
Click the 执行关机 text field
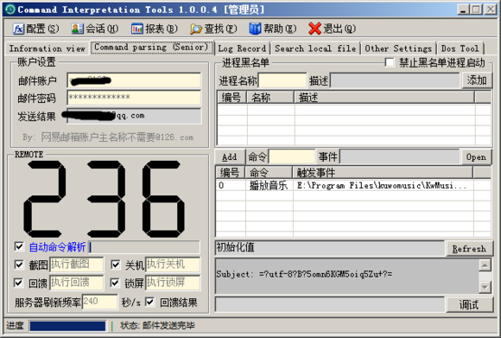pyautogui.click(x=173, y=265)
